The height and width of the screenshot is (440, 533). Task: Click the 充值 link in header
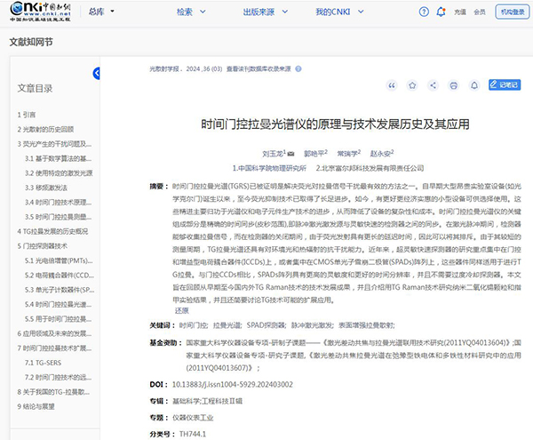tap(459, 12)
